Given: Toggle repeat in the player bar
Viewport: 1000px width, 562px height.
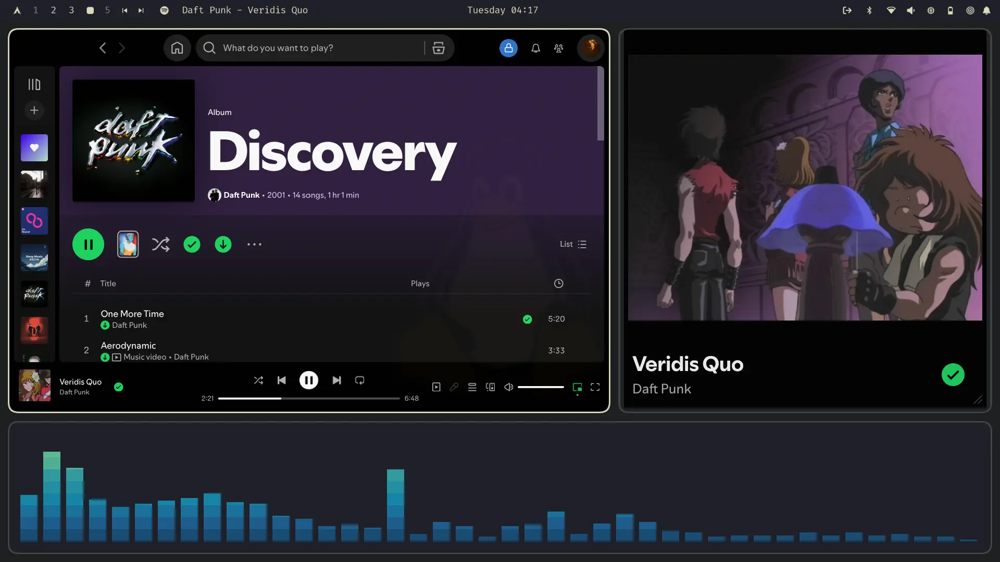Looking at the screenshot, I should coord(359,380).
